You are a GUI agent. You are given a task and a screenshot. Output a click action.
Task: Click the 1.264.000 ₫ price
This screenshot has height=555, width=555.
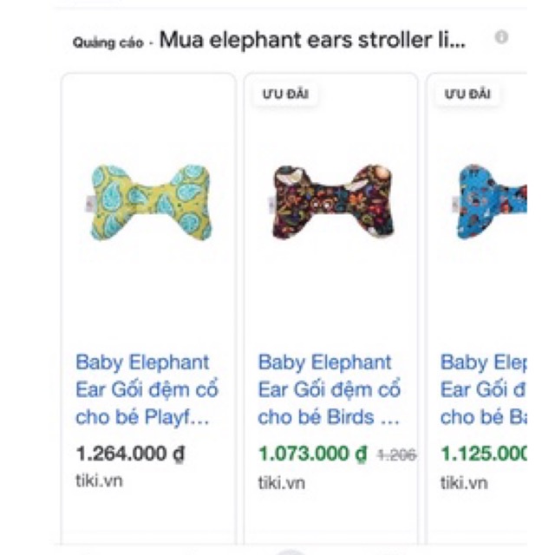(130, 454)
